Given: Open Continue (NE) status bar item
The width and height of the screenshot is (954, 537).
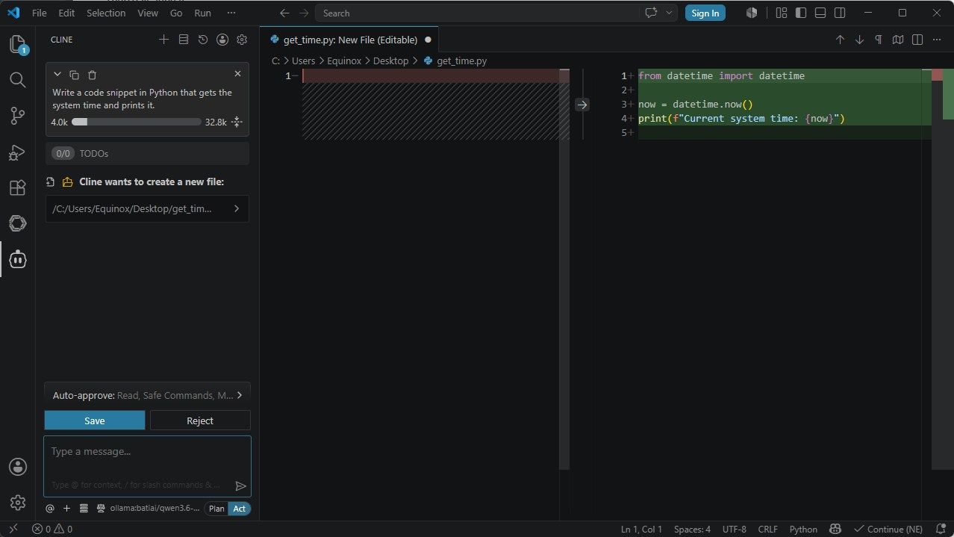Looking at the screenshot, I should click(x=888, y=529).
